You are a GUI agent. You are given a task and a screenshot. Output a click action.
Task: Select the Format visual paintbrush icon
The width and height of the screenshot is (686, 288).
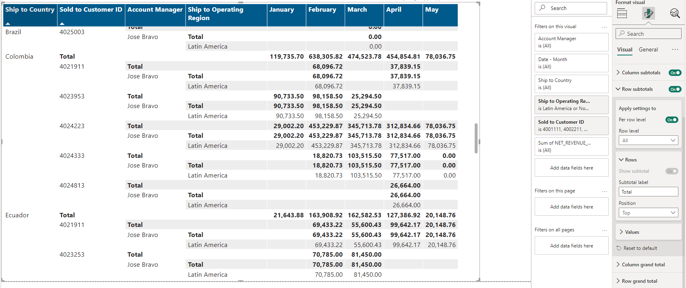point(648,14)
